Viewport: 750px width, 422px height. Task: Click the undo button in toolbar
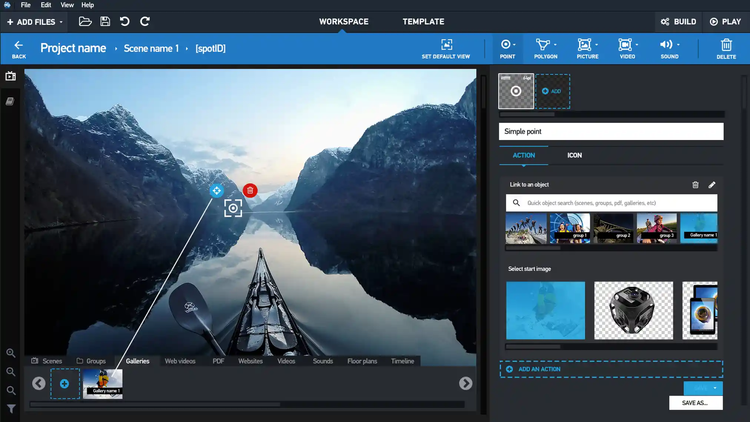[125, 21]
